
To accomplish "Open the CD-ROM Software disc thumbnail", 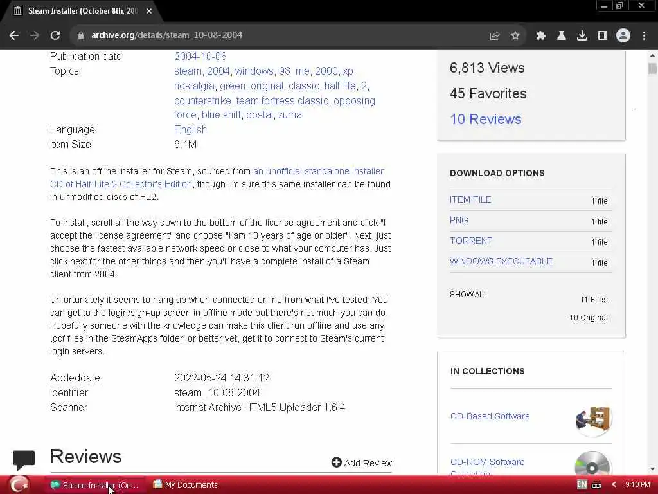I will 592,464.
